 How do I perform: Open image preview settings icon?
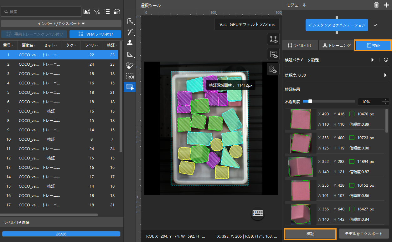[87, 12]
